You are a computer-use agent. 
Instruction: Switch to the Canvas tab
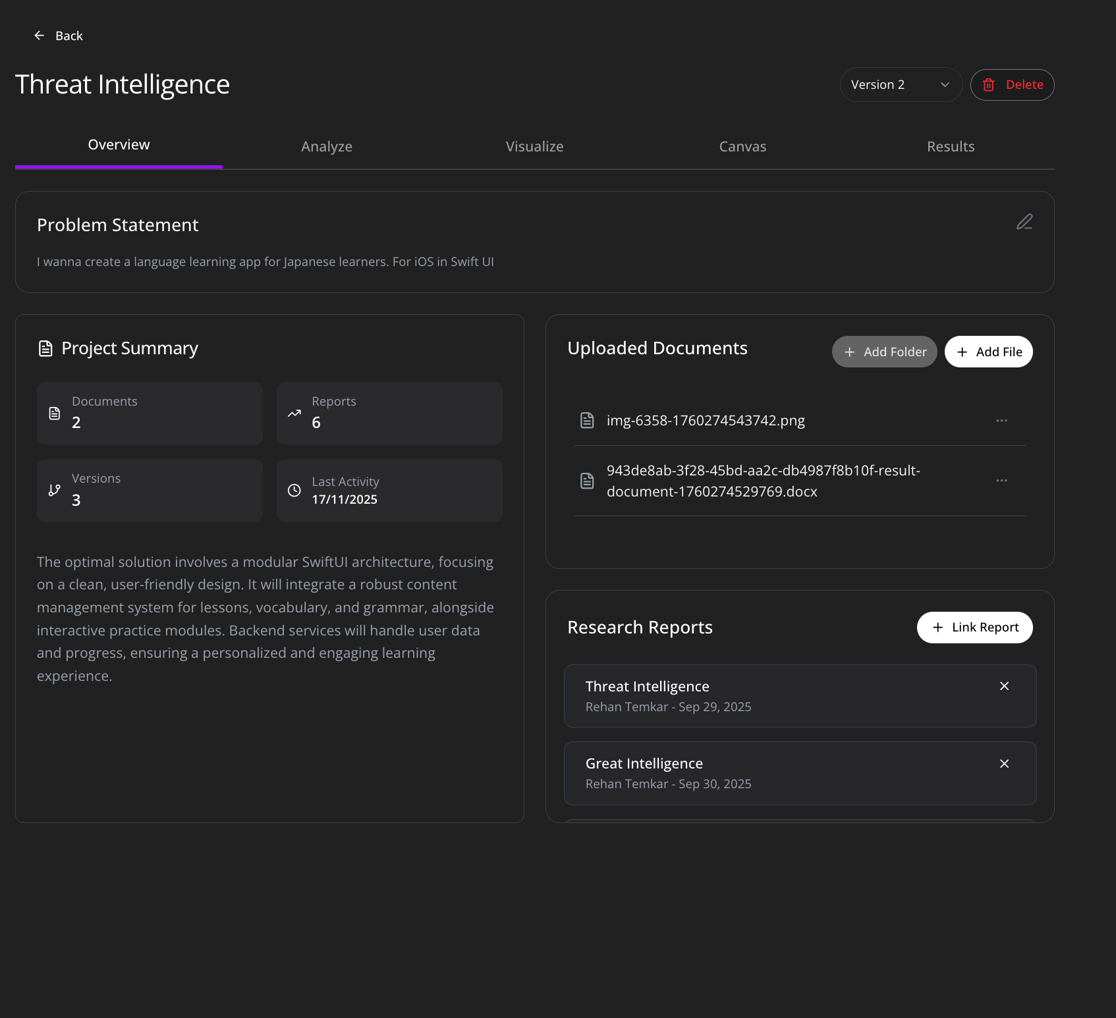pos(742,146)
